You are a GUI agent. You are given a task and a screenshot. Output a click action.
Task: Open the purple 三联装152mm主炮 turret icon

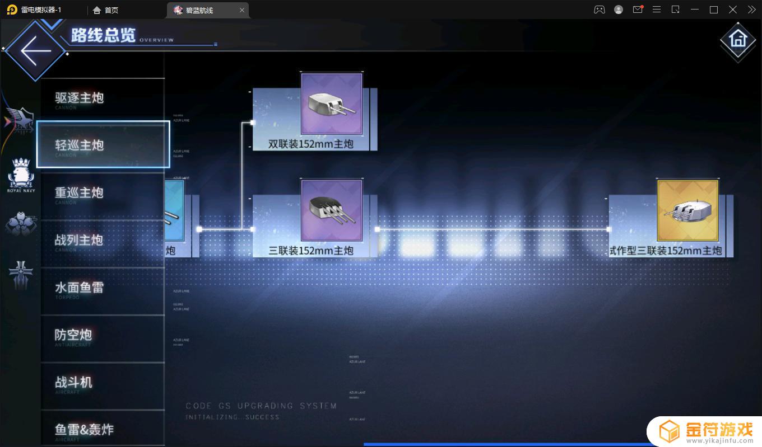(332, 210)
